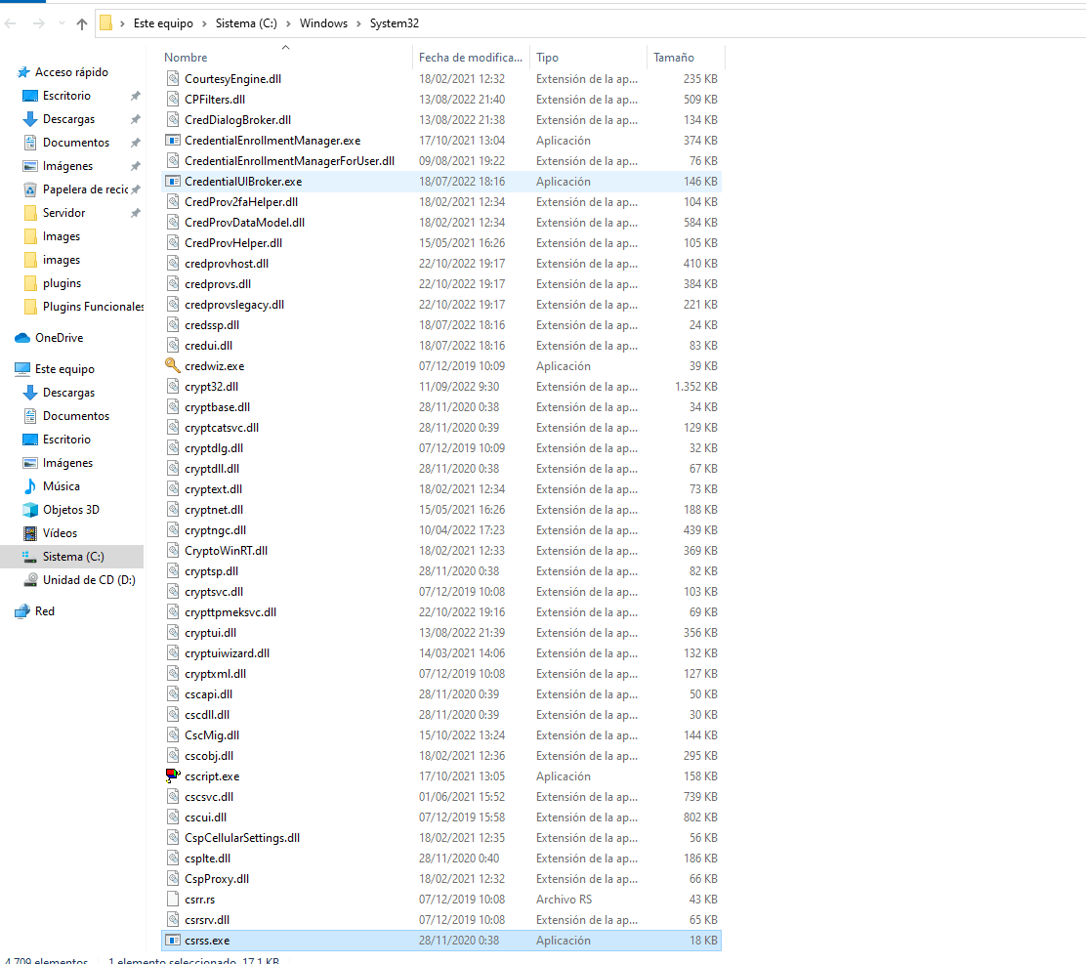Image resolution: width=1086 pixels, height=964 pixels.
Task: Open the Servidor folder
Action: tap(63, 213)
